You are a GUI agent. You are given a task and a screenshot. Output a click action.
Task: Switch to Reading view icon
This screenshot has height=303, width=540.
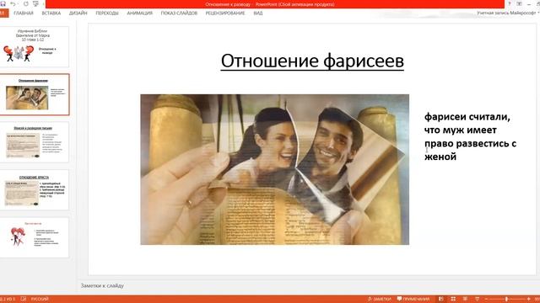[465, 299]
